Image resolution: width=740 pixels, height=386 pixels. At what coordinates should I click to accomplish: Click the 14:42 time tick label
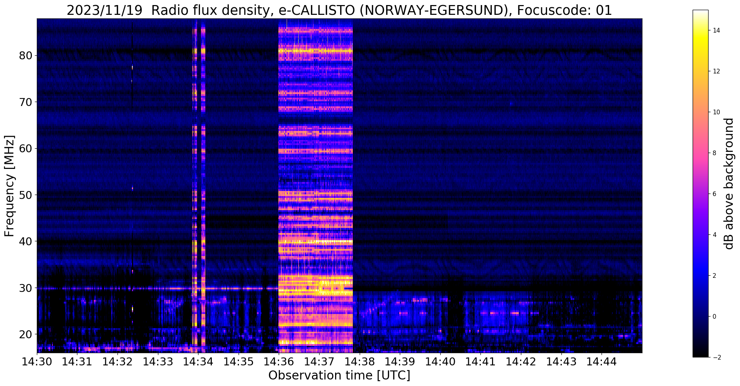521,361
